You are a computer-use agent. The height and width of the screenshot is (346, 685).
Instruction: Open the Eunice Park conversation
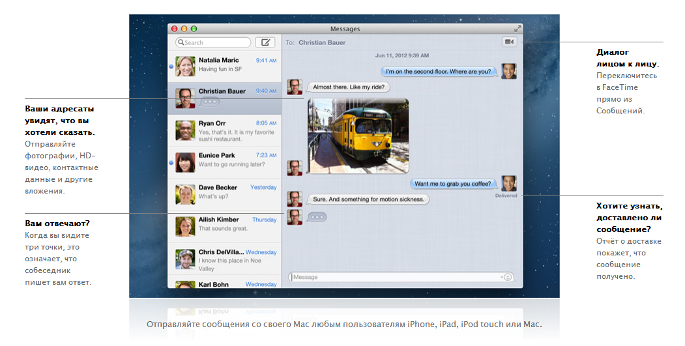coord(225,162)
